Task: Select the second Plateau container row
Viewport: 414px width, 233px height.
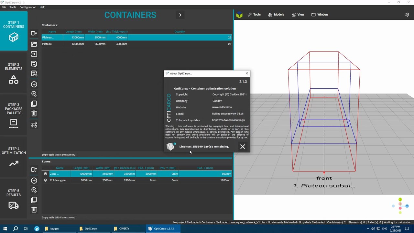Action: (136, 44)
